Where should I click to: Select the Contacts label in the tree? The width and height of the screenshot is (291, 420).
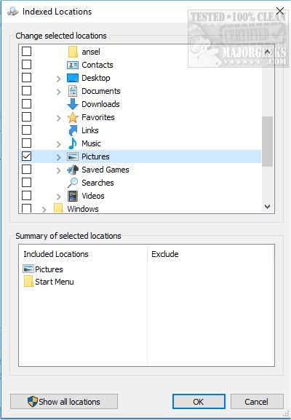[x=97, y=65]
